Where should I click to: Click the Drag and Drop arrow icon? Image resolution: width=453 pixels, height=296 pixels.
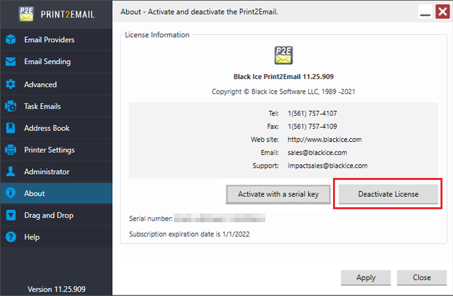pos(10,215)
